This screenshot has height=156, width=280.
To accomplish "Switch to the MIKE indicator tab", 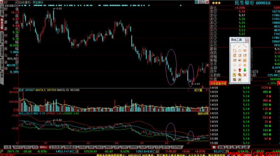I will [x=109, y=147].
